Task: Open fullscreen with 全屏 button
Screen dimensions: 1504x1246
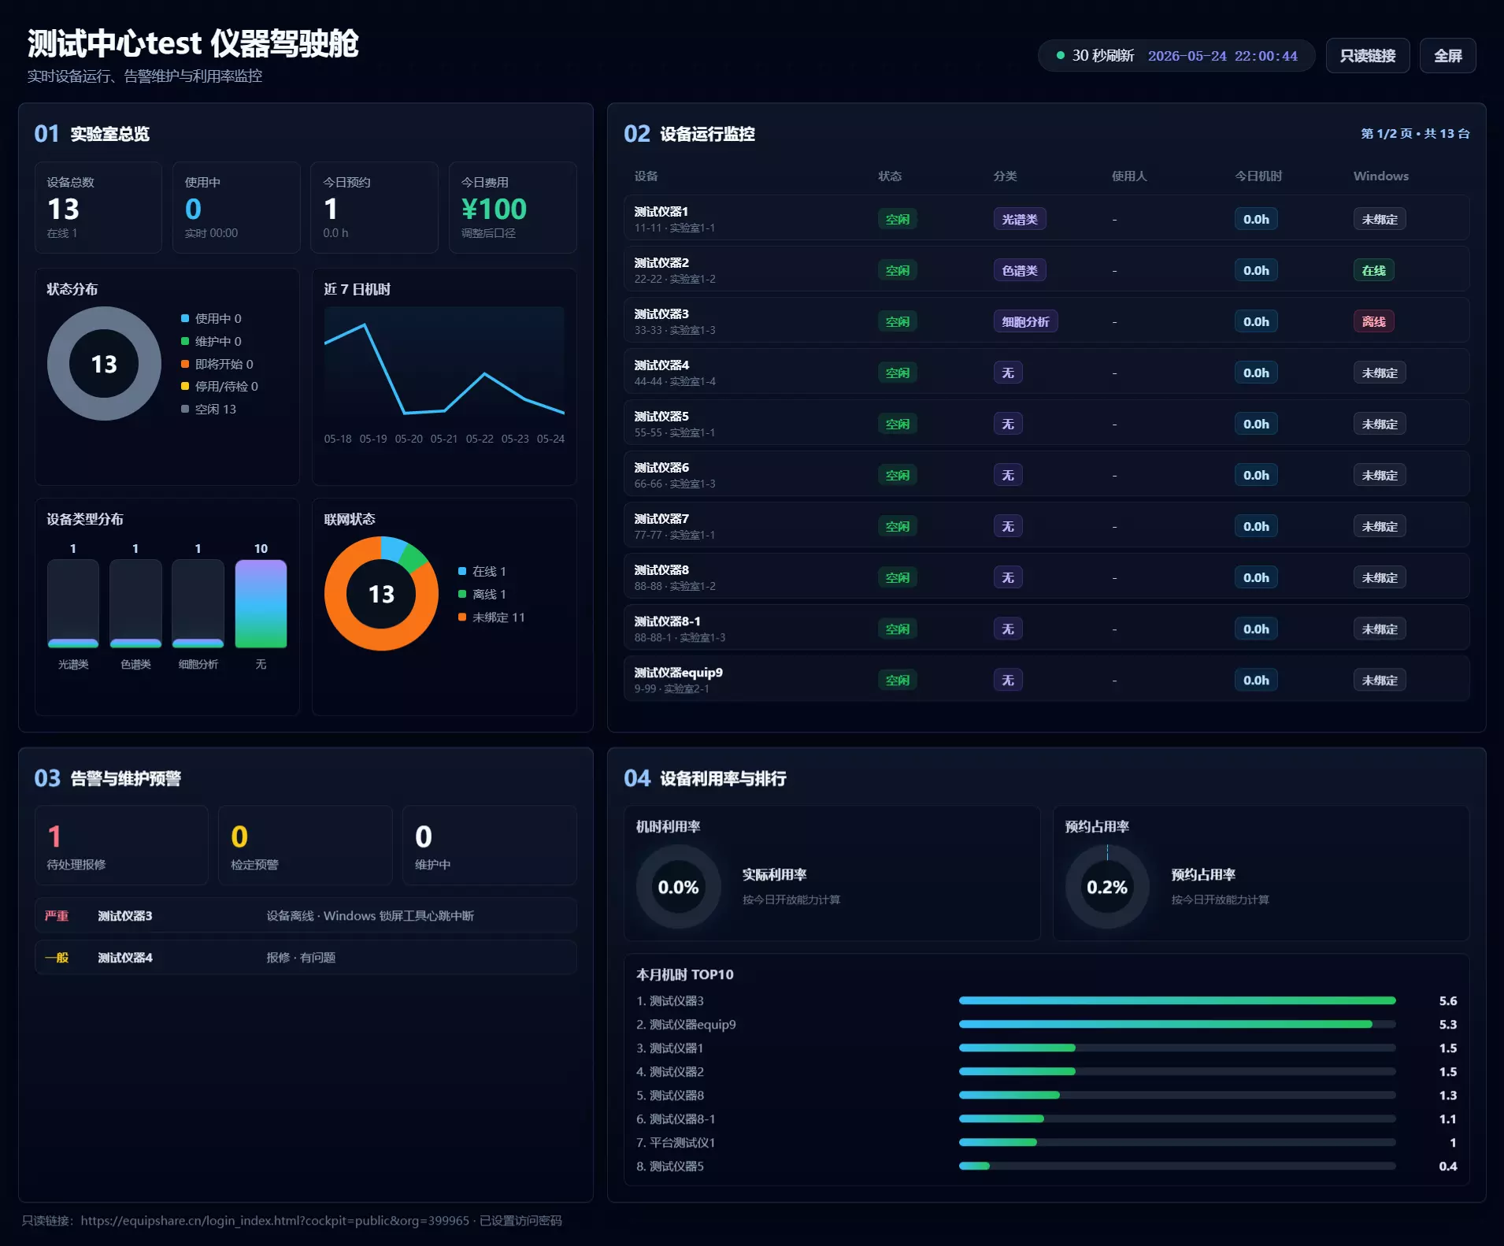Action: 1447,56
